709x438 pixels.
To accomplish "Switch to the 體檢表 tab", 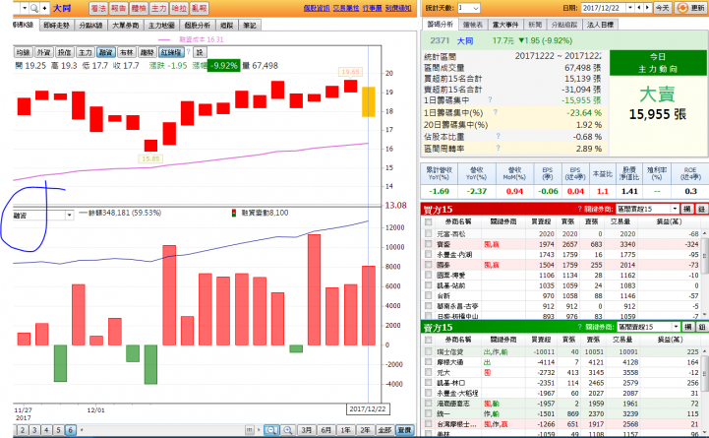I will click(473, 25).
